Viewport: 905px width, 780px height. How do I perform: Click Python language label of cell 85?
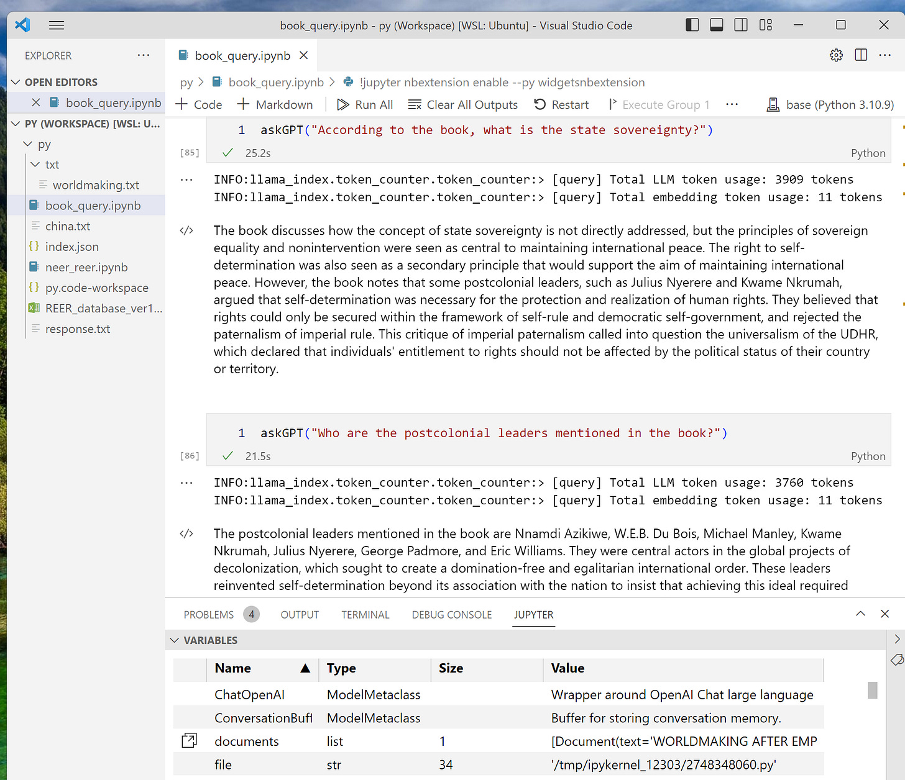[x=868, y=153]
